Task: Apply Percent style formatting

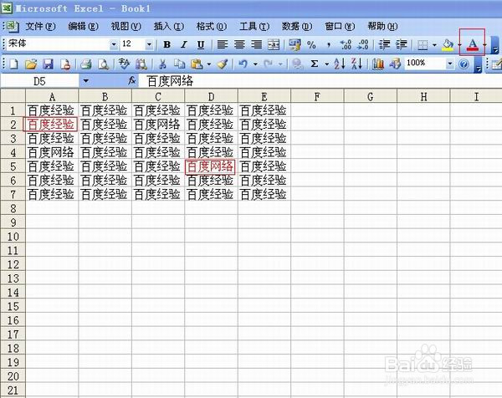Action: [311, 45]
